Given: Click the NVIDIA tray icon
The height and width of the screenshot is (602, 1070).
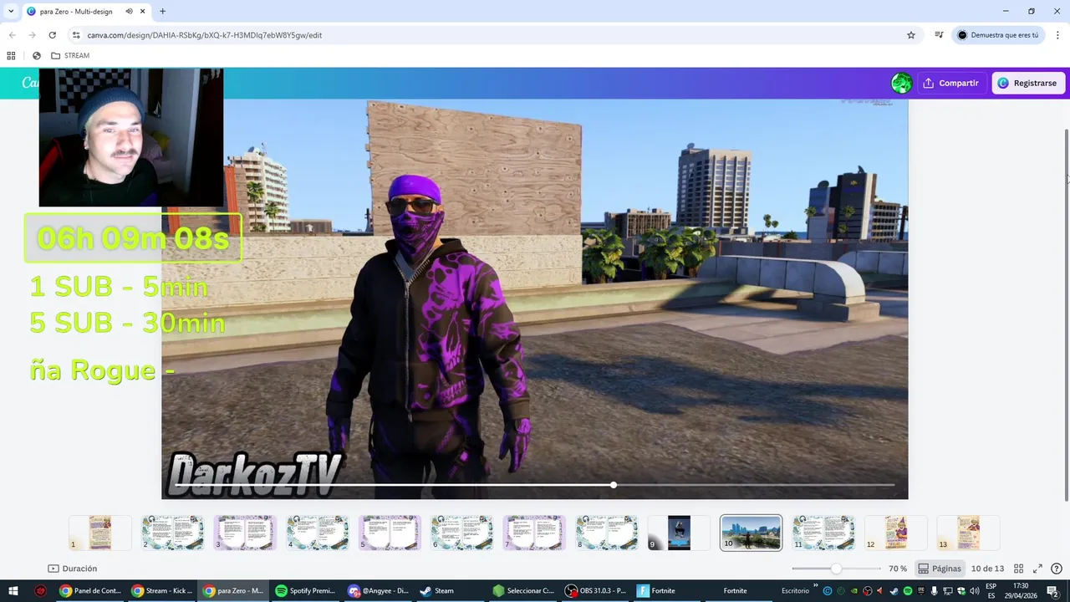Looking at the screenshot, I should [854, 591].
